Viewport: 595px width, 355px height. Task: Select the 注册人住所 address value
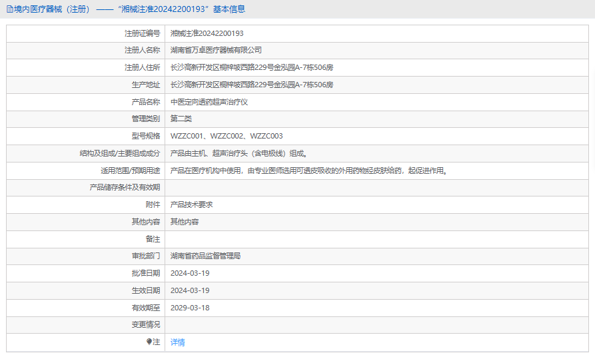pyautogui.click(x=252, y=67)
